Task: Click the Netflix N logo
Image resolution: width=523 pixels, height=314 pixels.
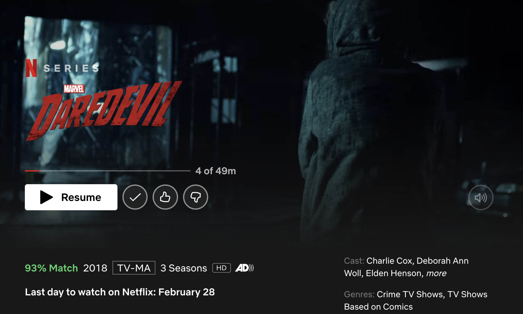Action: [31, 68]
